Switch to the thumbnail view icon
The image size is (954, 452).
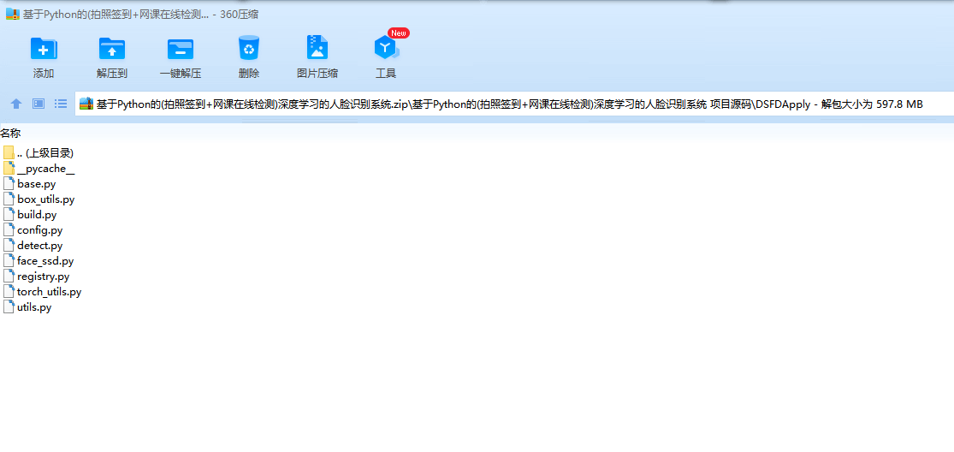(39, 104)
